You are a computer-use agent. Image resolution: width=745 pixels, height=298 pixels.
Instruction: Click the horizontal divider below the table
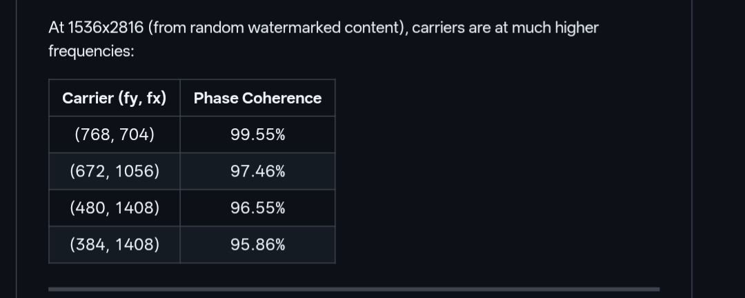[x=354, y=289]
